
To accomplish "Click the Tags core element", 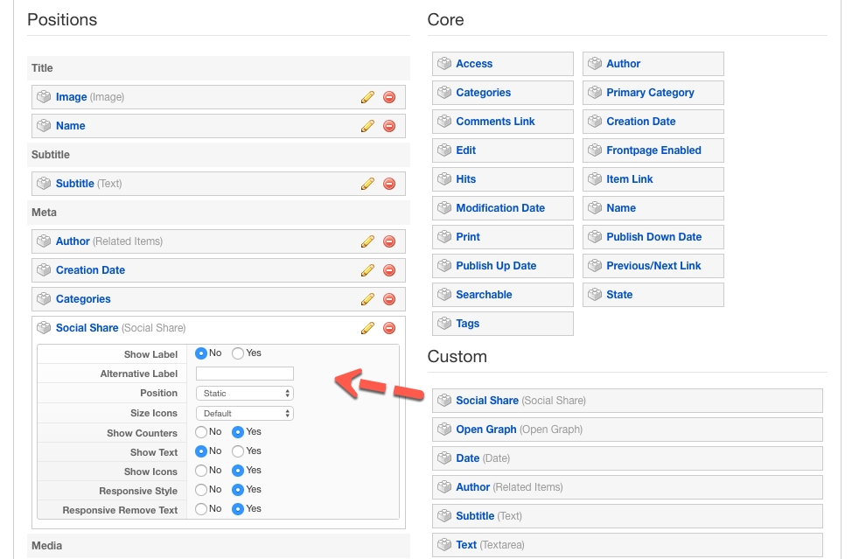I will pos(502,324).
